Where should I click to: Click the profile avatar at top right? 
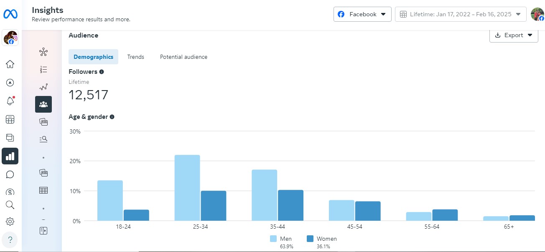537,14
